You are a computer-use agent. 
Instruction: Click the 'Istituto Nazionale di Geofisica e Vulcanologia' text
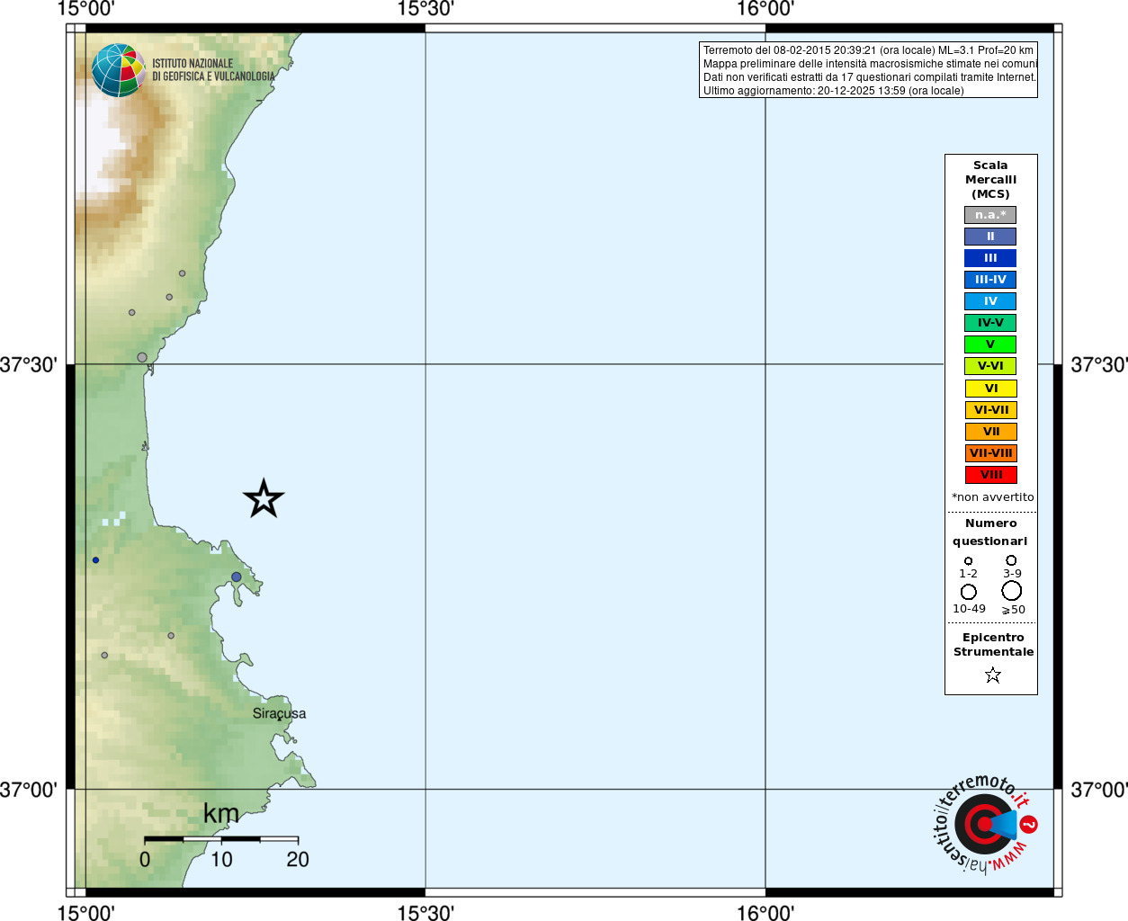(213, 70)
